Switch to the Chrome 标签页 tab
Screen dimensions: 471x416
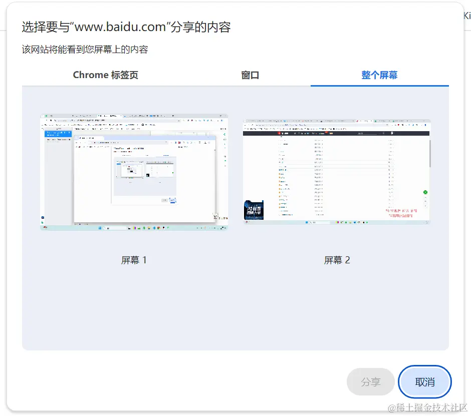(x=105, y=75)
